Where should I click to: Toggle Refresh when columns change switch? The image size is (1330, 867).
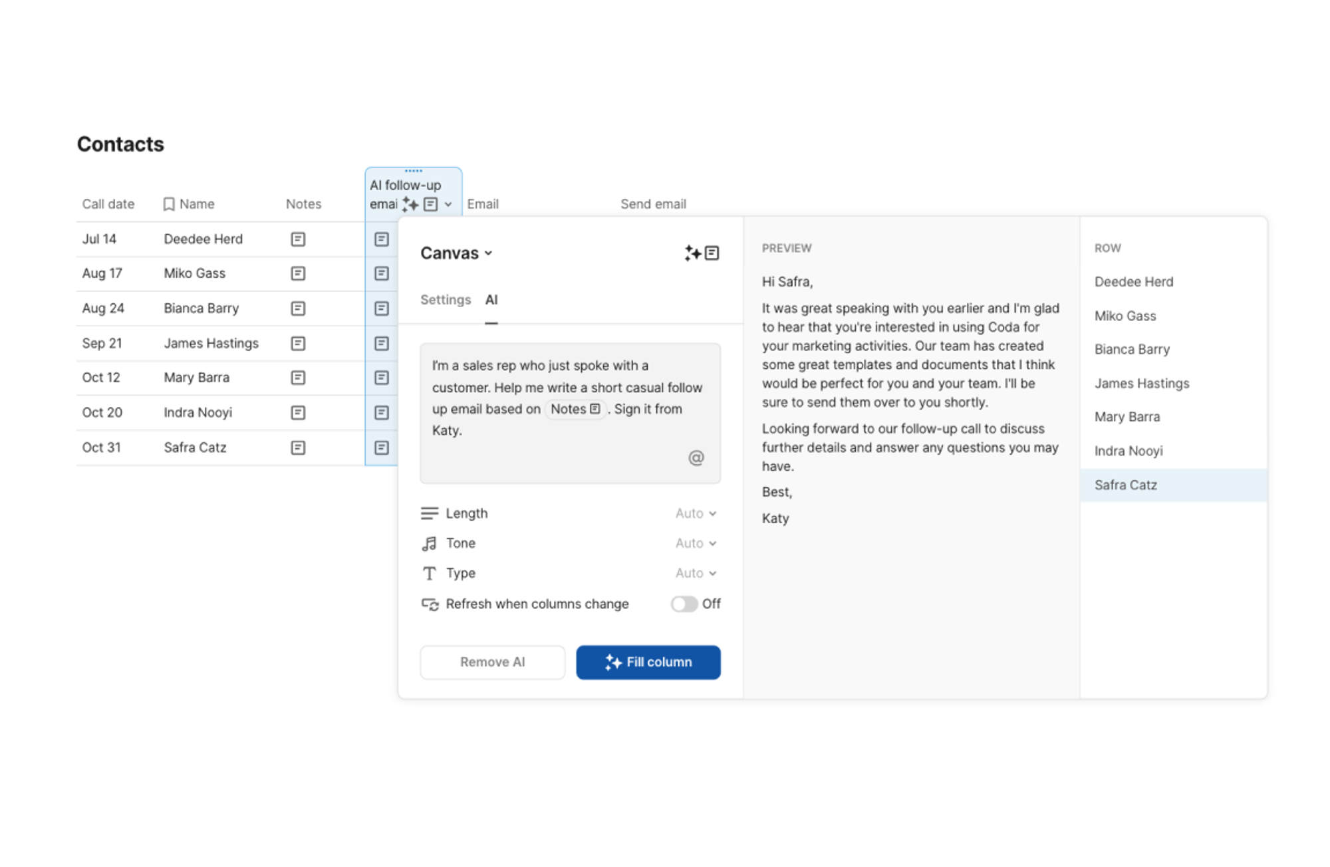coord(684,604)
